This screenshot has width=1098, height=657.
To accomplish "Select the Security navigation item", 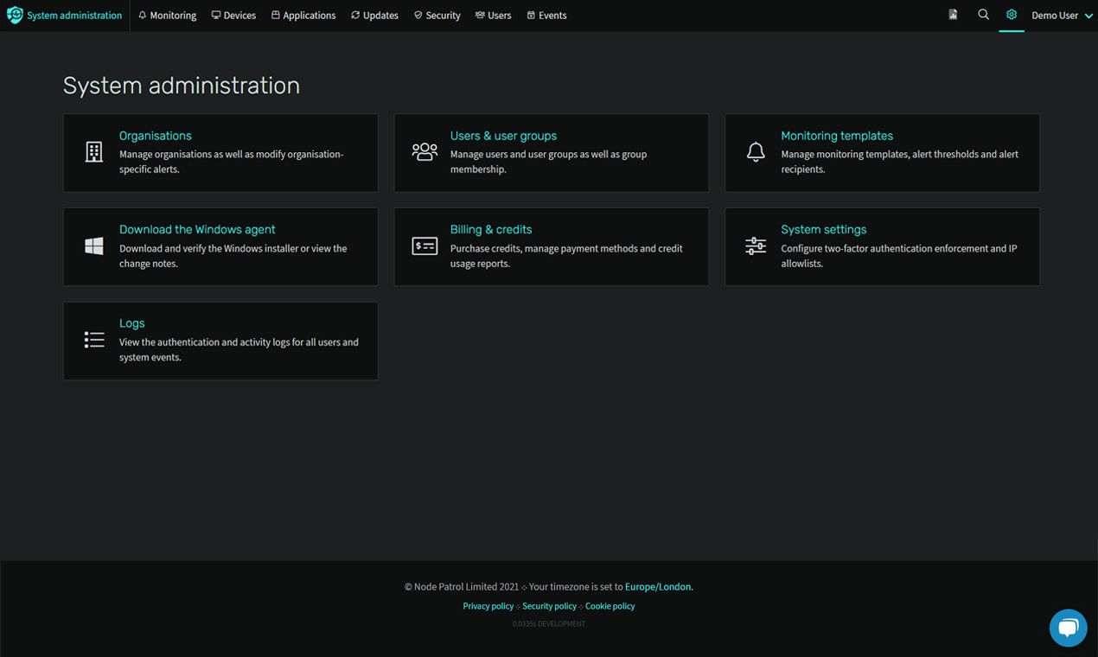I will coord(437,15).
